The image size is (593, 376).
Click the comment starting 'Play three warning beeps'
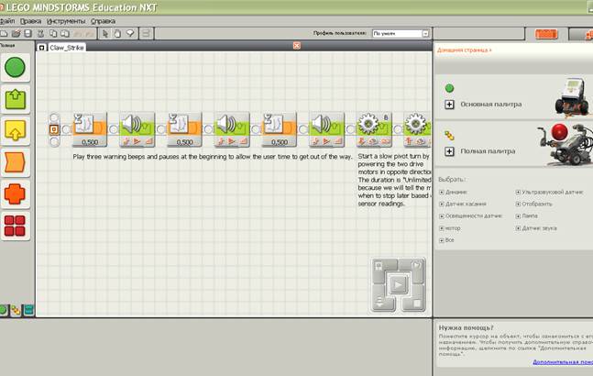213,157
